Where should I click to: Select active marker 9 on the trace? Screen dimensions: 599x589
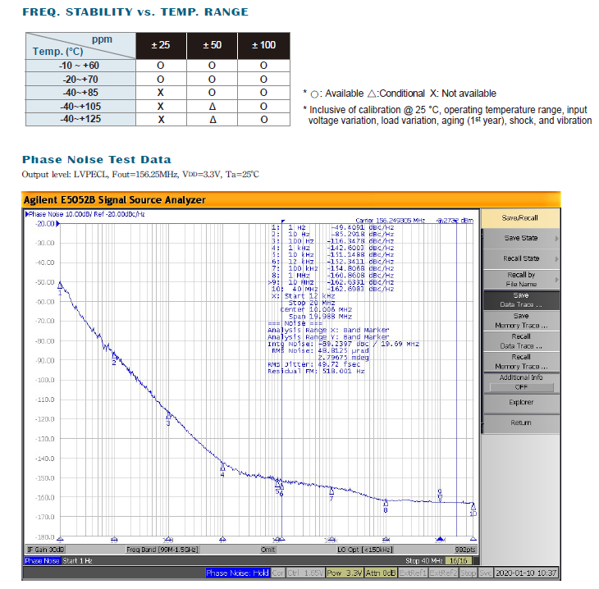[440, 498]
